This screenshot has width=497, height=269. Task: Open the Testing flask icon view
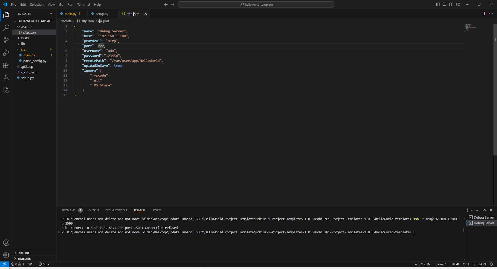tap(6, 77)
